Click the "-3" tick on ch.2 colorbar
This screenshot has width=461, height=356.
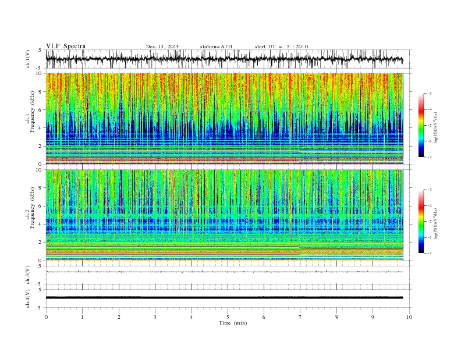tap(429, 190)
